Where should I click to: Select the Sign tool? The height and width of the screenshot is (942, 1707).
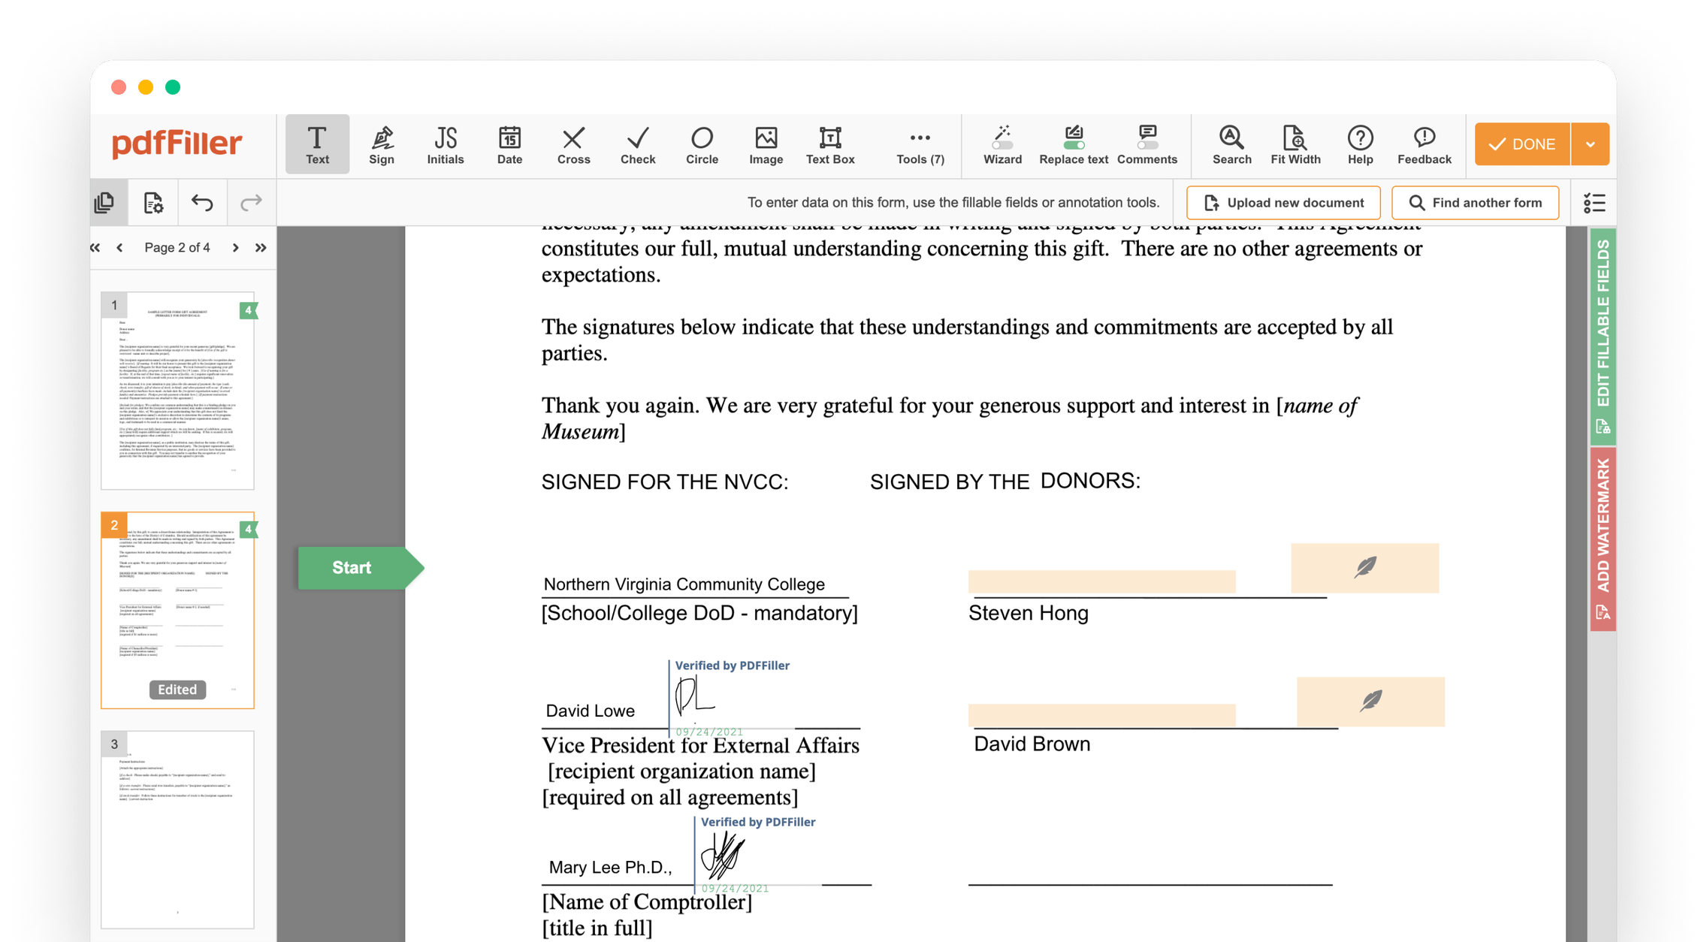click(x=381, y=144)
